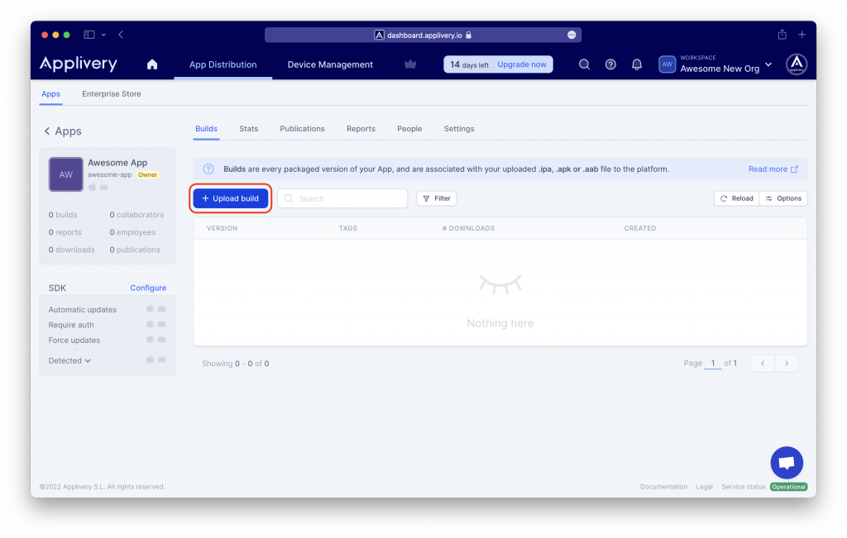This screenshot has height=538, width=847.
Task: Open the user profile avatar
Action: (x=797, y=64)
